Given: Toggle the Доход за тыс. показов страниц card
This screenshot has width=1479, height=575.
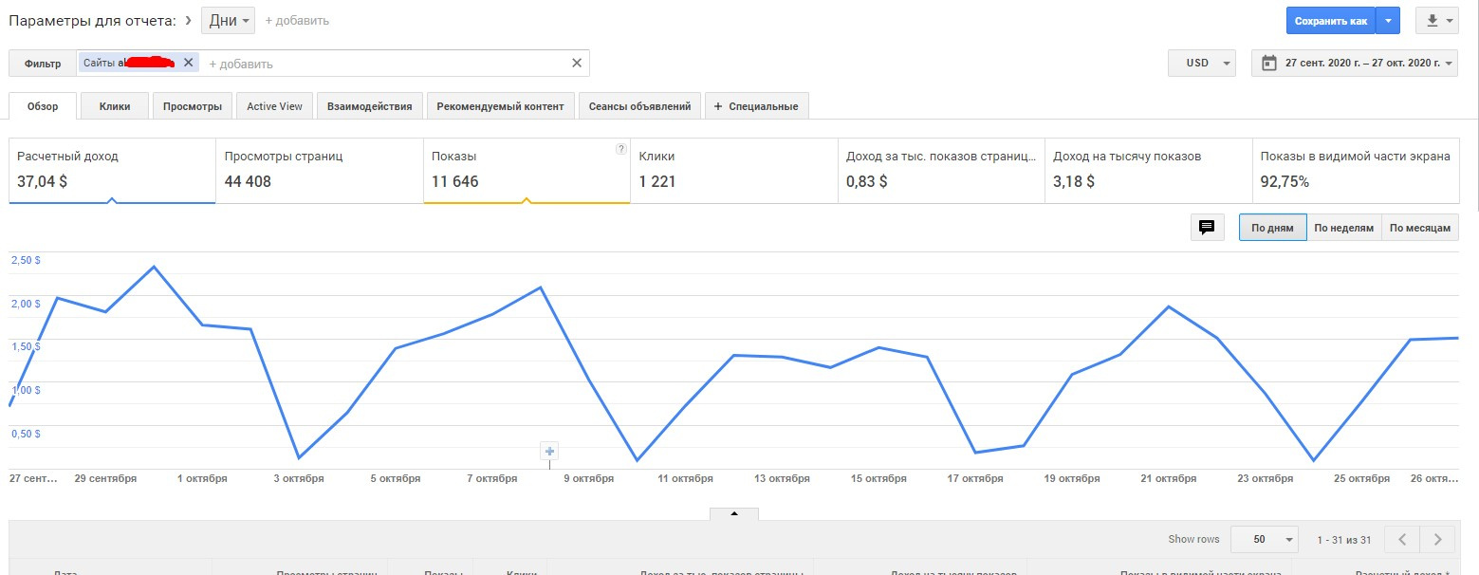Looking at the screenshot, I should click(941, 171).
